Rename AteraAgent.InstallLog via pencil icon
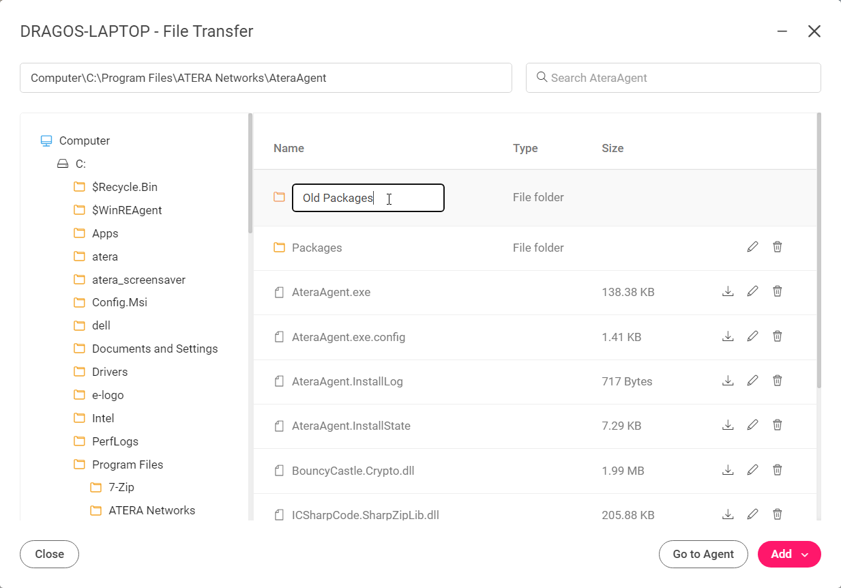This screenshot has width=841, height=588. click(x=752, y=381)
